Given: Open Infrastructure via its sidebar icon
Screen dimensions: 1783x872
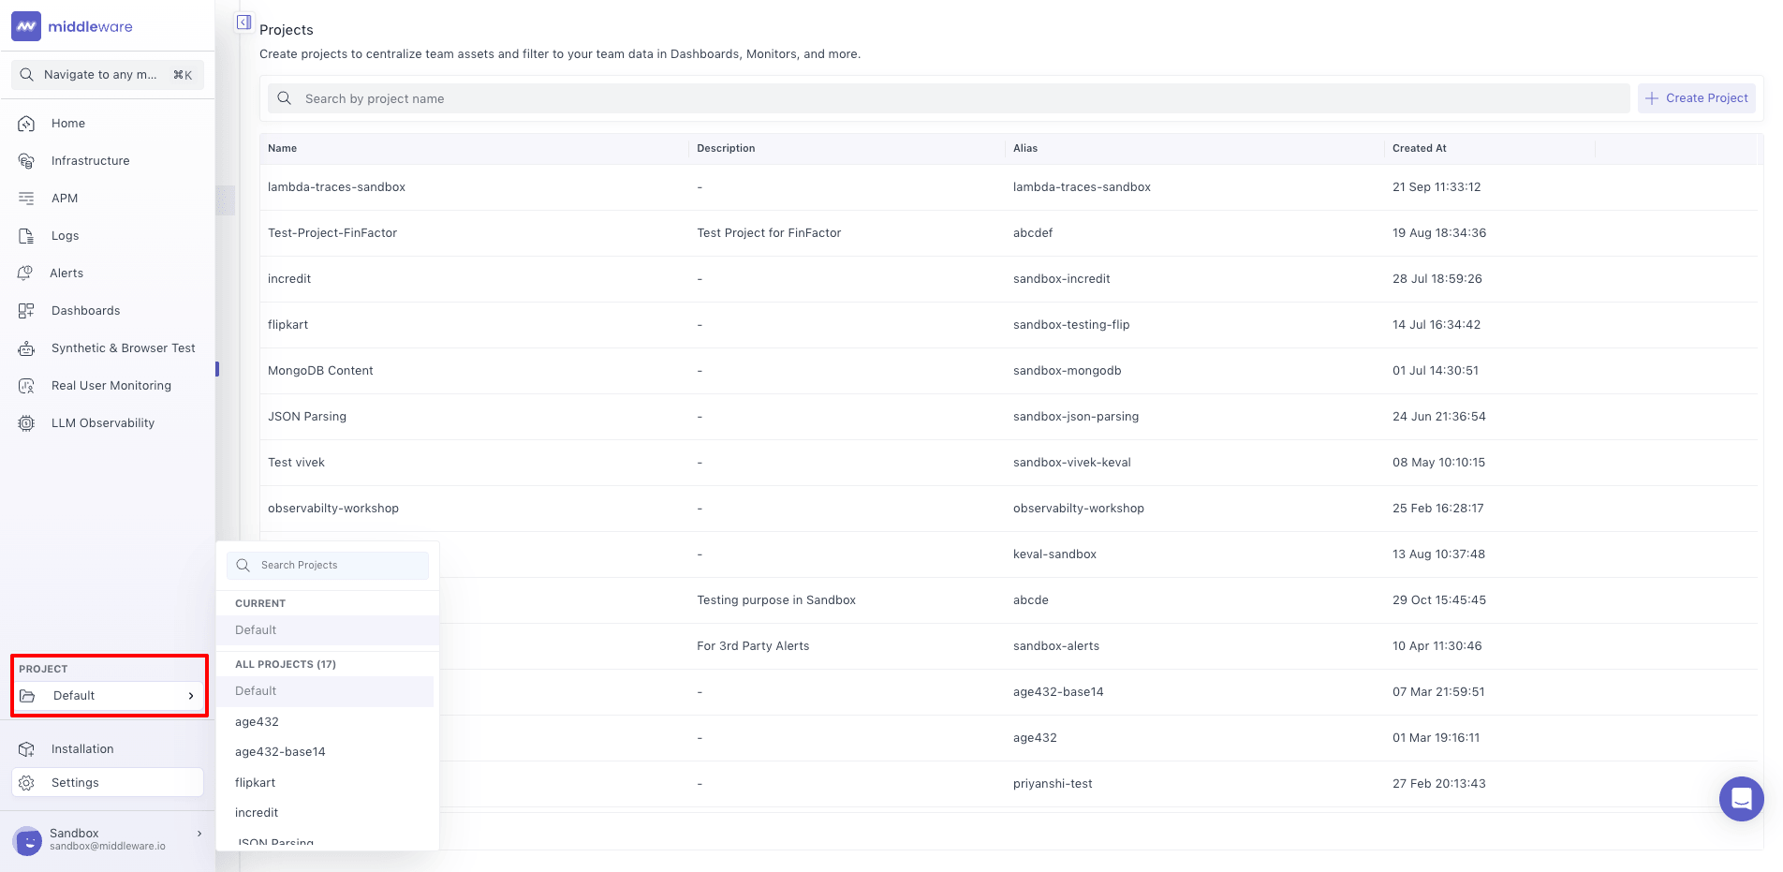Looking at the screenshot, I should point(26,161).
